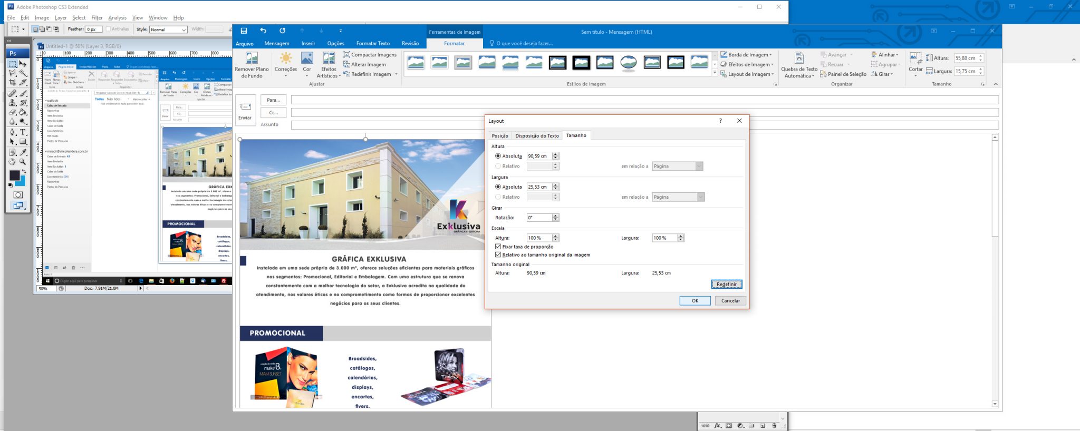Image resolution: width=1080 pixels, height=431 pixels.
Task: Click Alterar Imagem in the ribbon
Action: pyautogui.click(x=364, y=64)
